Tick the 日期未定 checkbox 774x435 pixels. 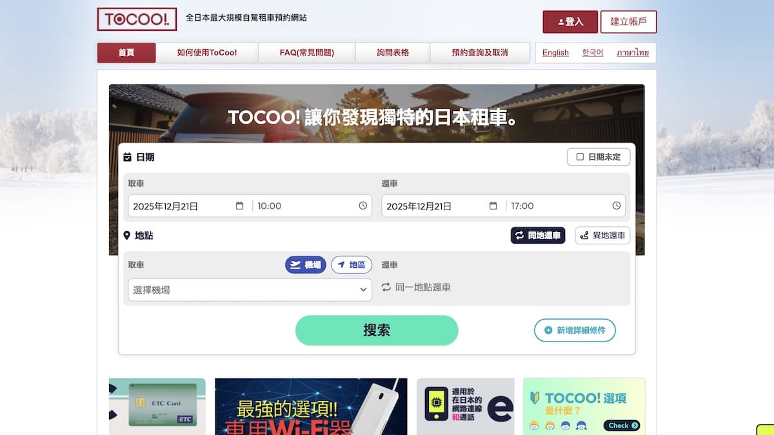580,157
